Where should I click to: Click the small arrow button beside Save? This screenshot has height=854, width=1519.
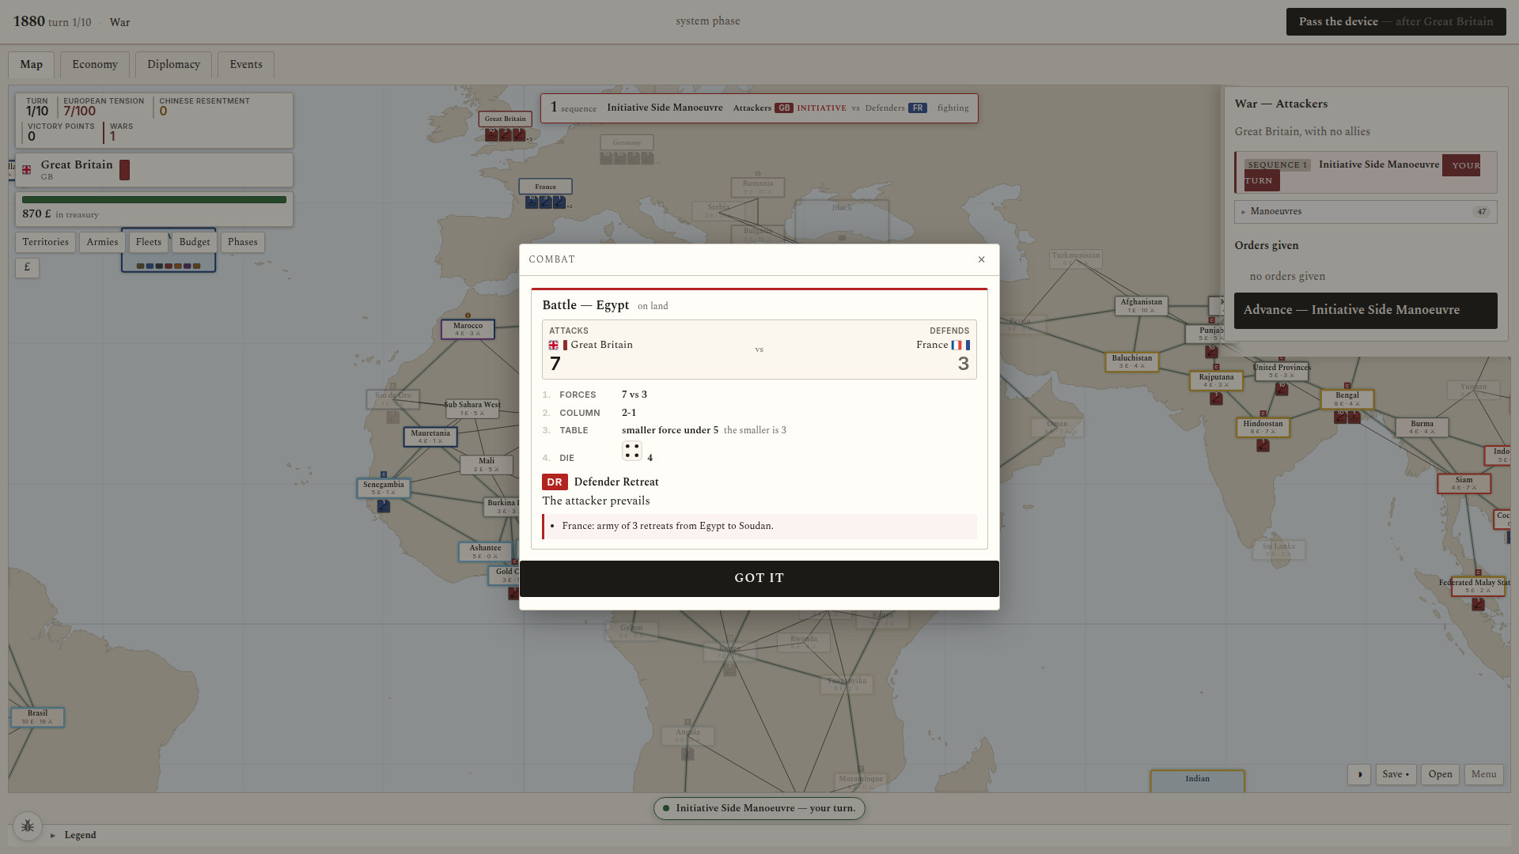(1359, 774)
